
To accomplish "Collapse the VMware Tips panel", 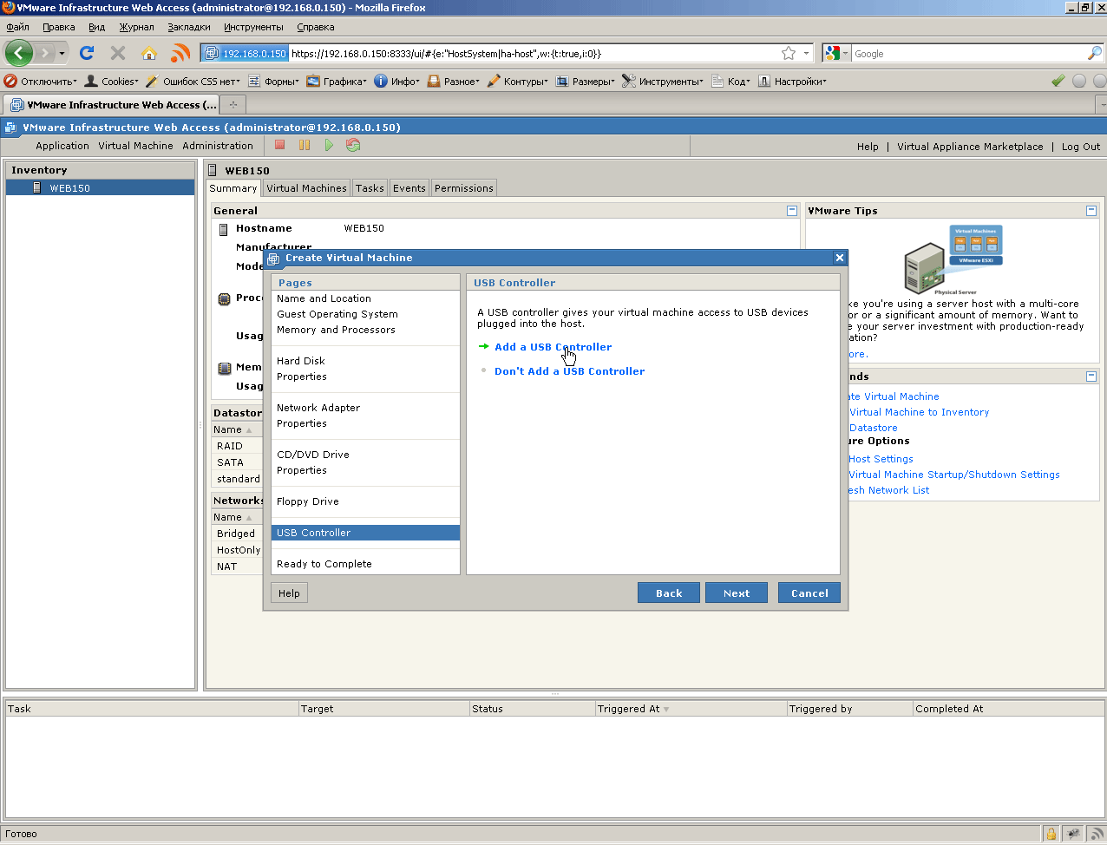I will [1091, 211].
